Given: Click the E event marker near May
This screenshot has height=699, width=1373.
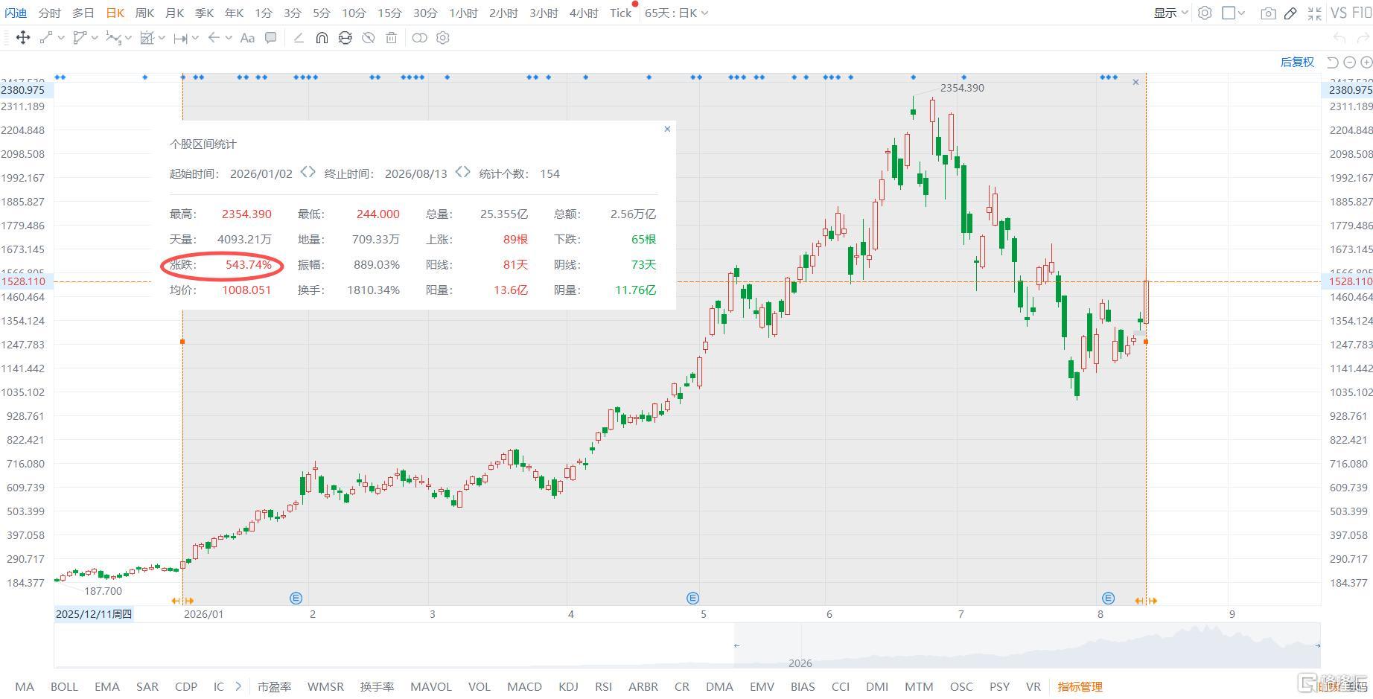Looking at the screenshot, I should tap(692, 598).
